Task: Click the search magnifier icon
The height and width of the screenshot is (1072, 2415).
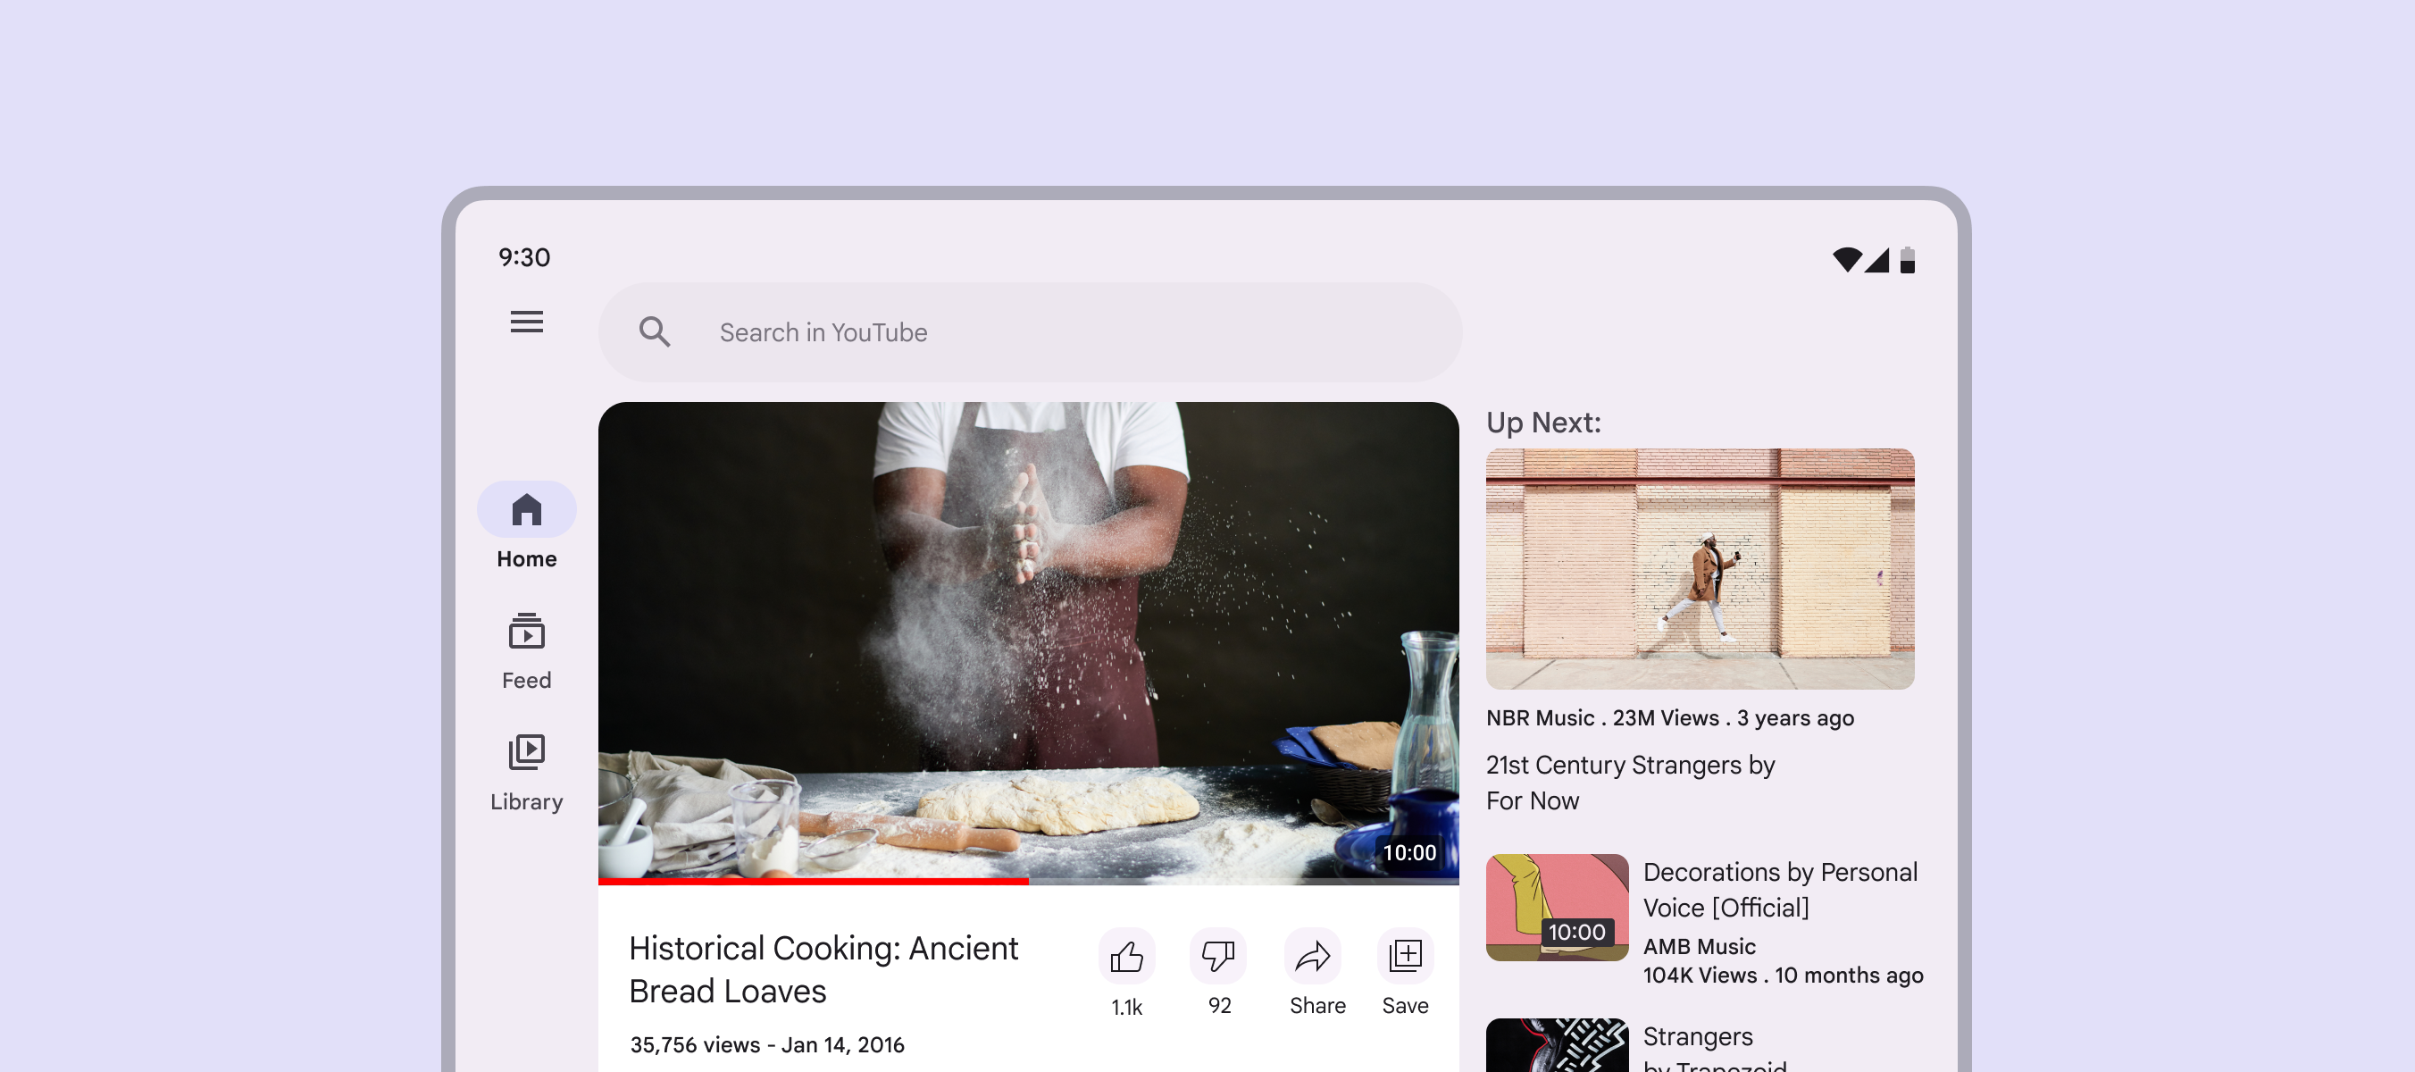Action: (x=655, y=332)
